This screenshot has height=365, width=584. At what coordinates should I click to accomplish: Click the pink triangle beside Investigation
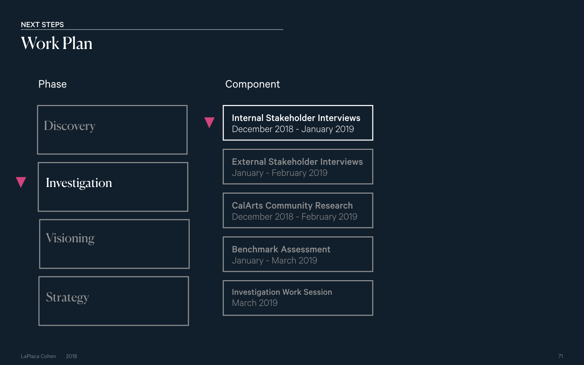(x=21, y=182)
